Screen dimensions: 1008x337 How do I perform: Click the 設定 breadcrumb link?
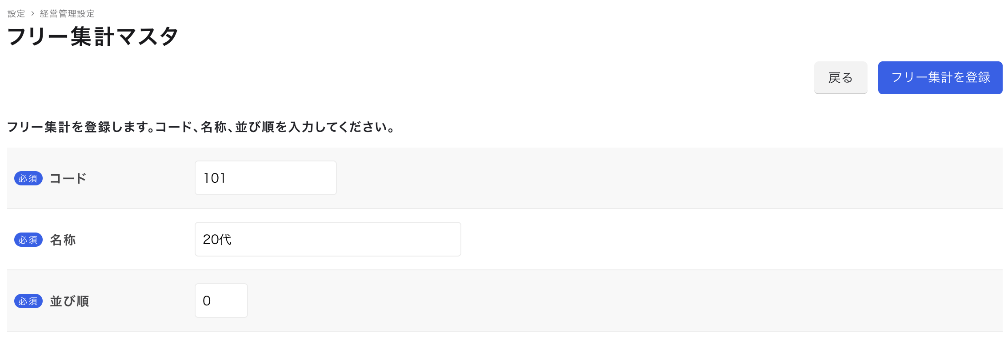[x=16, y=14]
